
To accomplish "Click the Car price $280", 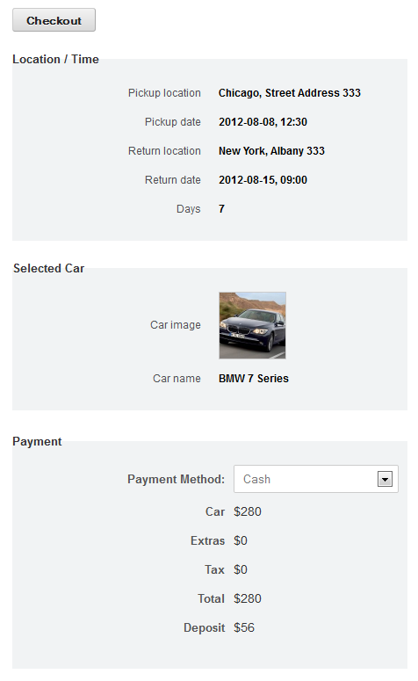I will click(248, 511).
